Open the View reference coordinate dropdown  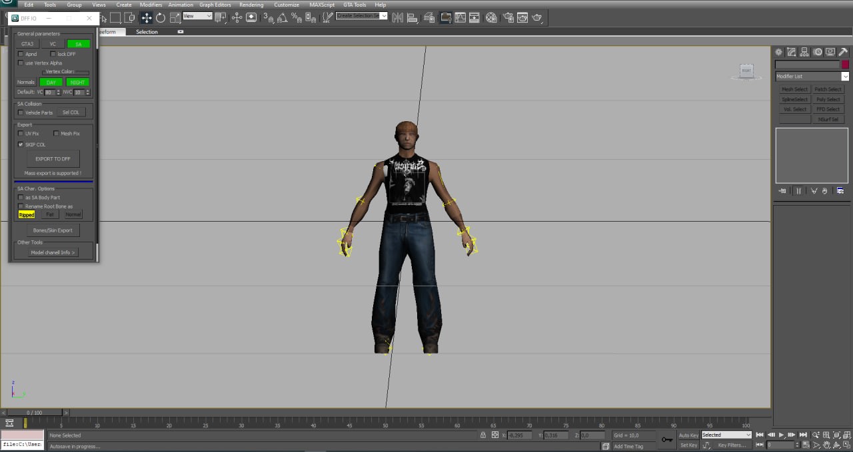click(198, 16)
